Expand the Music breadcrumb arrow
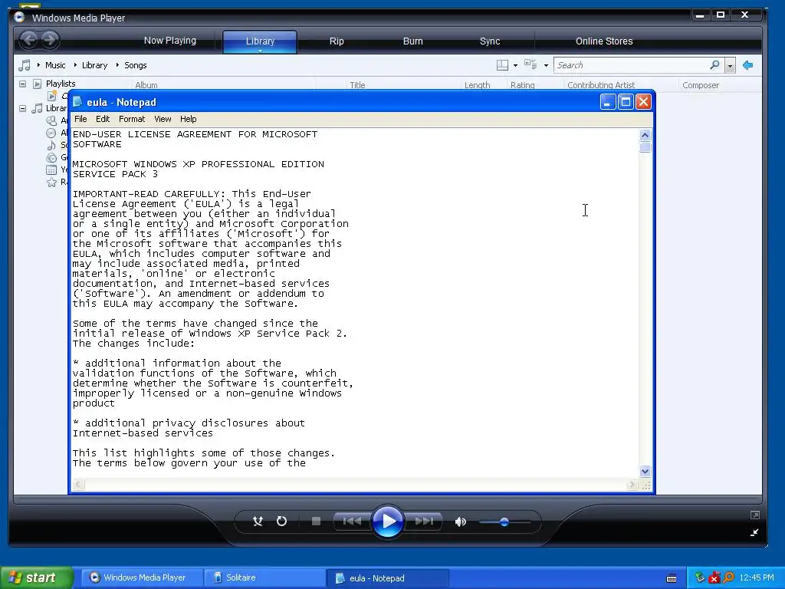The height and width of the screenshot is (589, 785). point(38,65)
